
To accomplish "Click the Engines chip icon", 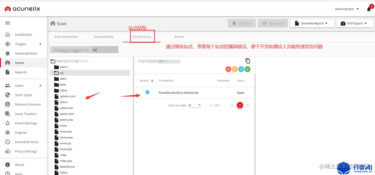I will click(8, 132).
